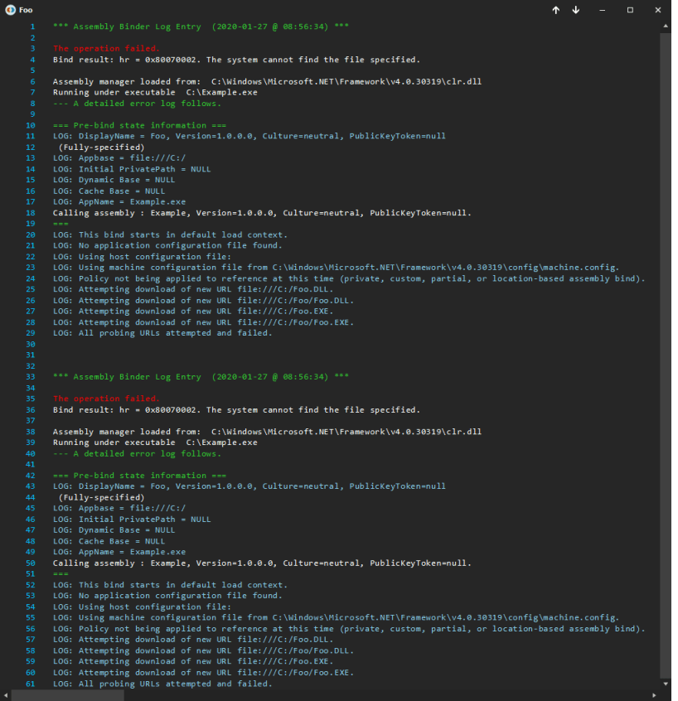
Task: Close the Foo window
Action: pyautogui.click(x=657, y=10)
